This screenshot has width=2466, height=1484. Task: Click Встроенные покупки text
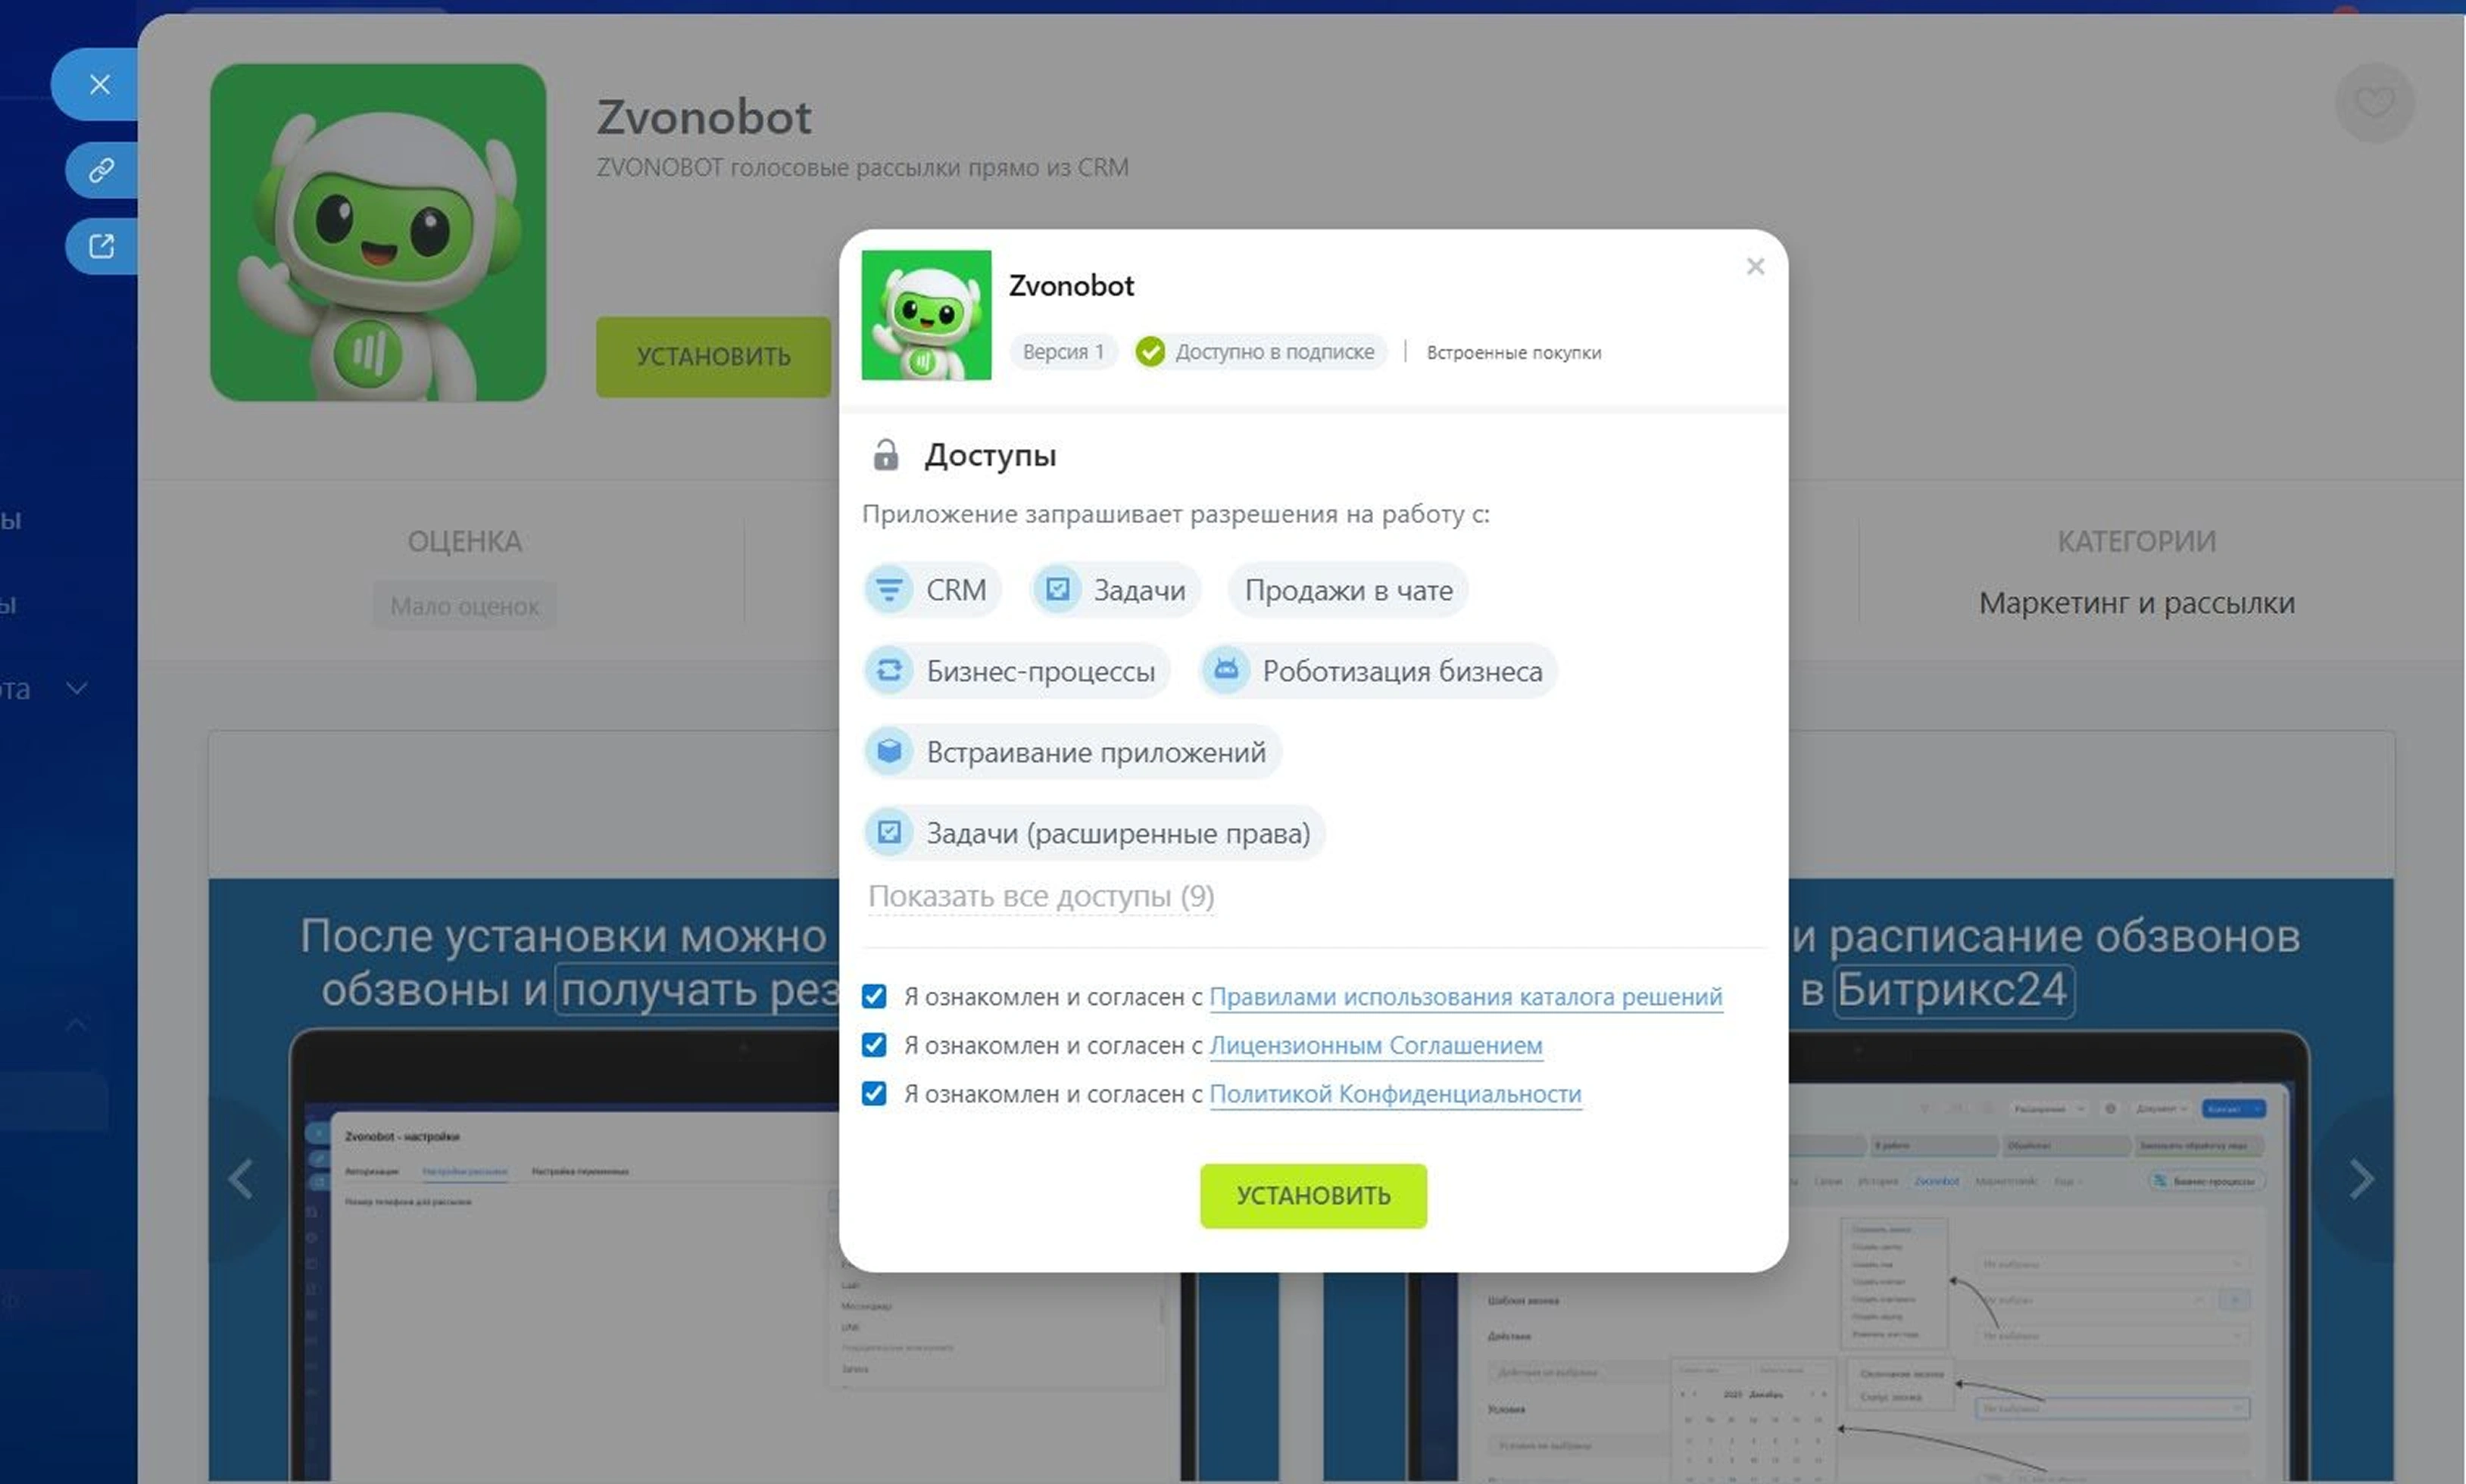1513,353
